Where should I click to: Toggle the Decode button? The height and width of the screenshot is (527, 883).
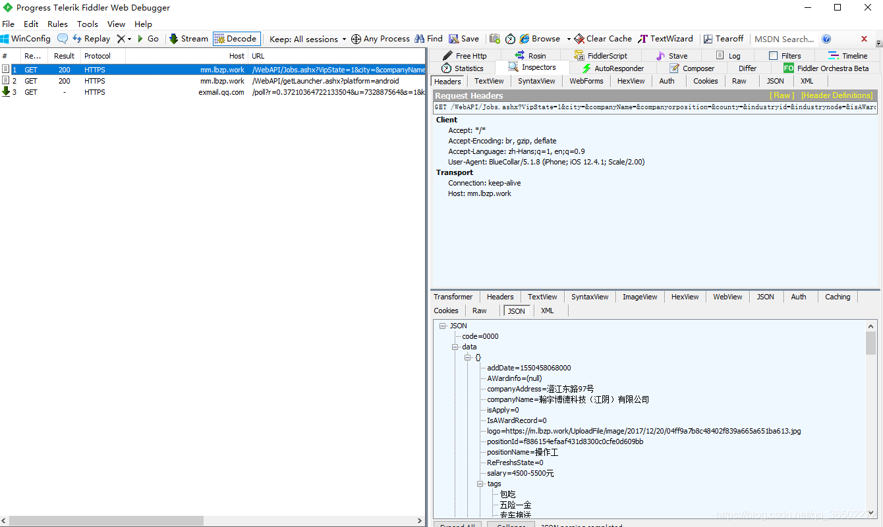[237, 39]
